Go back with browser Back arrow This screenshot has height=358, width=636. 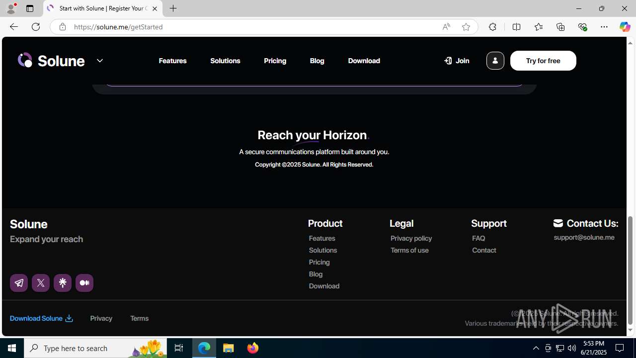13,27
